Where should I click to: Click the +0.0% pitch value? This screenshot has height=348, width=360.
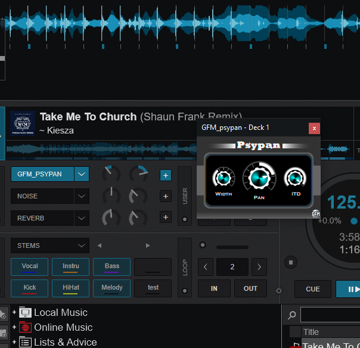(329, 221)
